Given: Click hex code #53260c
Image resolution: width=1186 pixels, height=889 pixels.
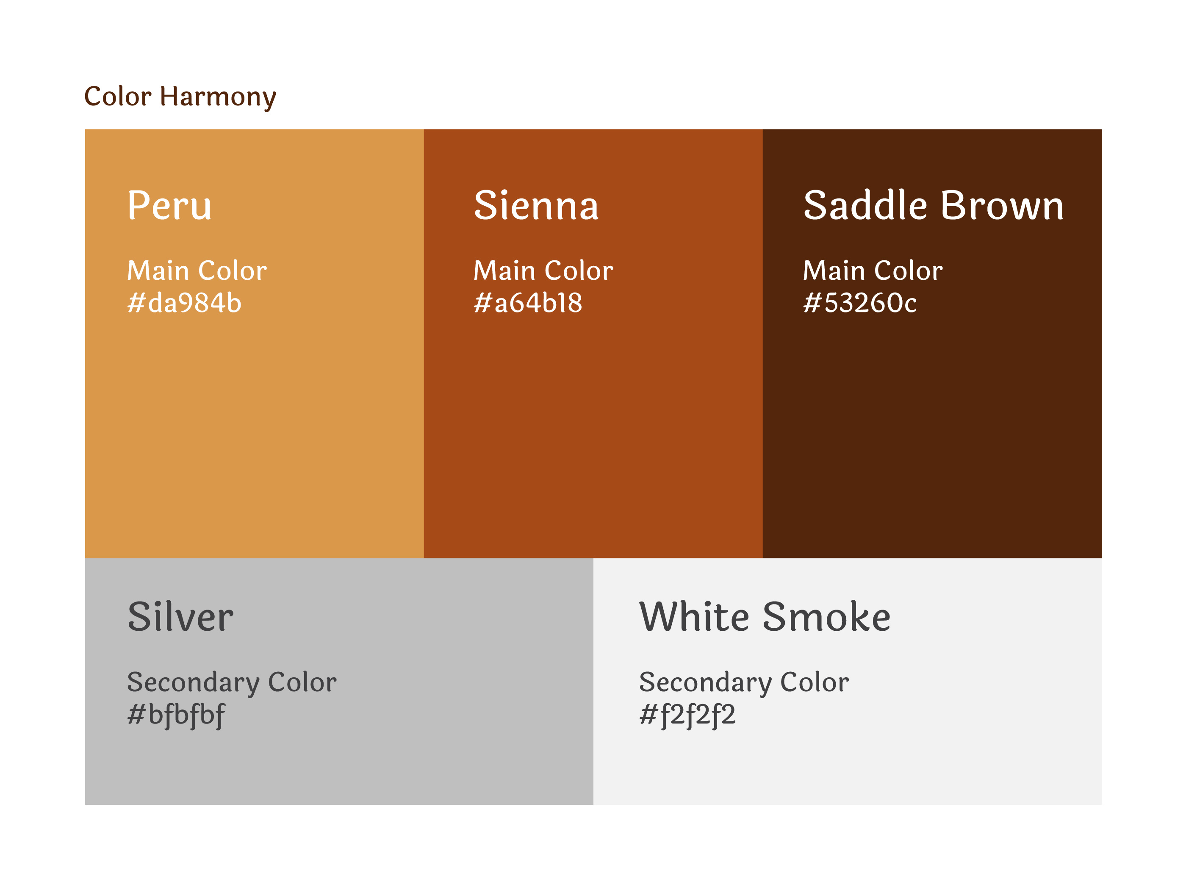Looking at the screenshot, I should pos(859,303).
